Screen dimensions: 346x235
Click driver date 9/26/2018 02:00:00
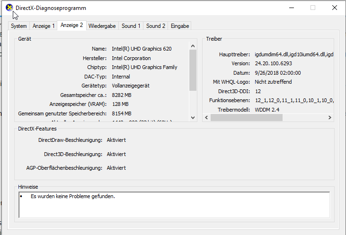click(278, 73)
